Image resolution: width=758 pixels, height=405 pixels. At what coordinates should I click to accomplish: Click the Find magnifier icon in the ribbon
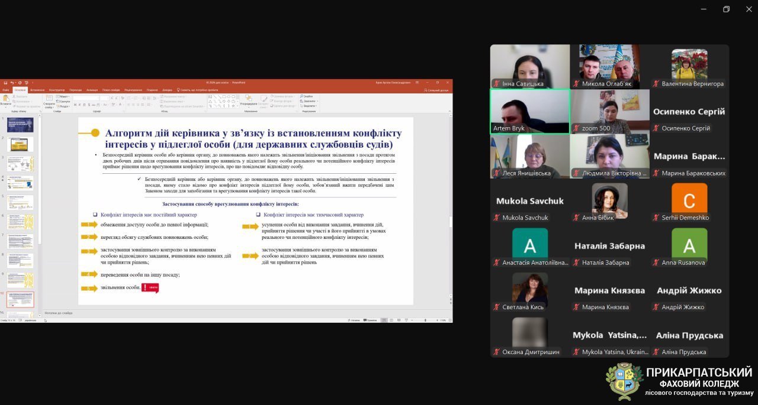(x=302, y=96)
